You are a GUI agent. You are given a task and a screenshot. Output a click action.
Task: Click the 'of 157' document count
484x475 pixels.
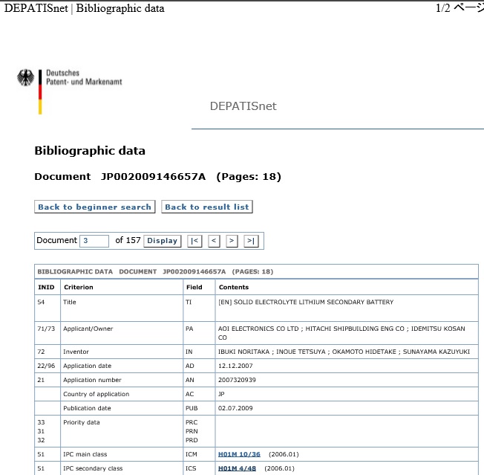coord(128,240)
